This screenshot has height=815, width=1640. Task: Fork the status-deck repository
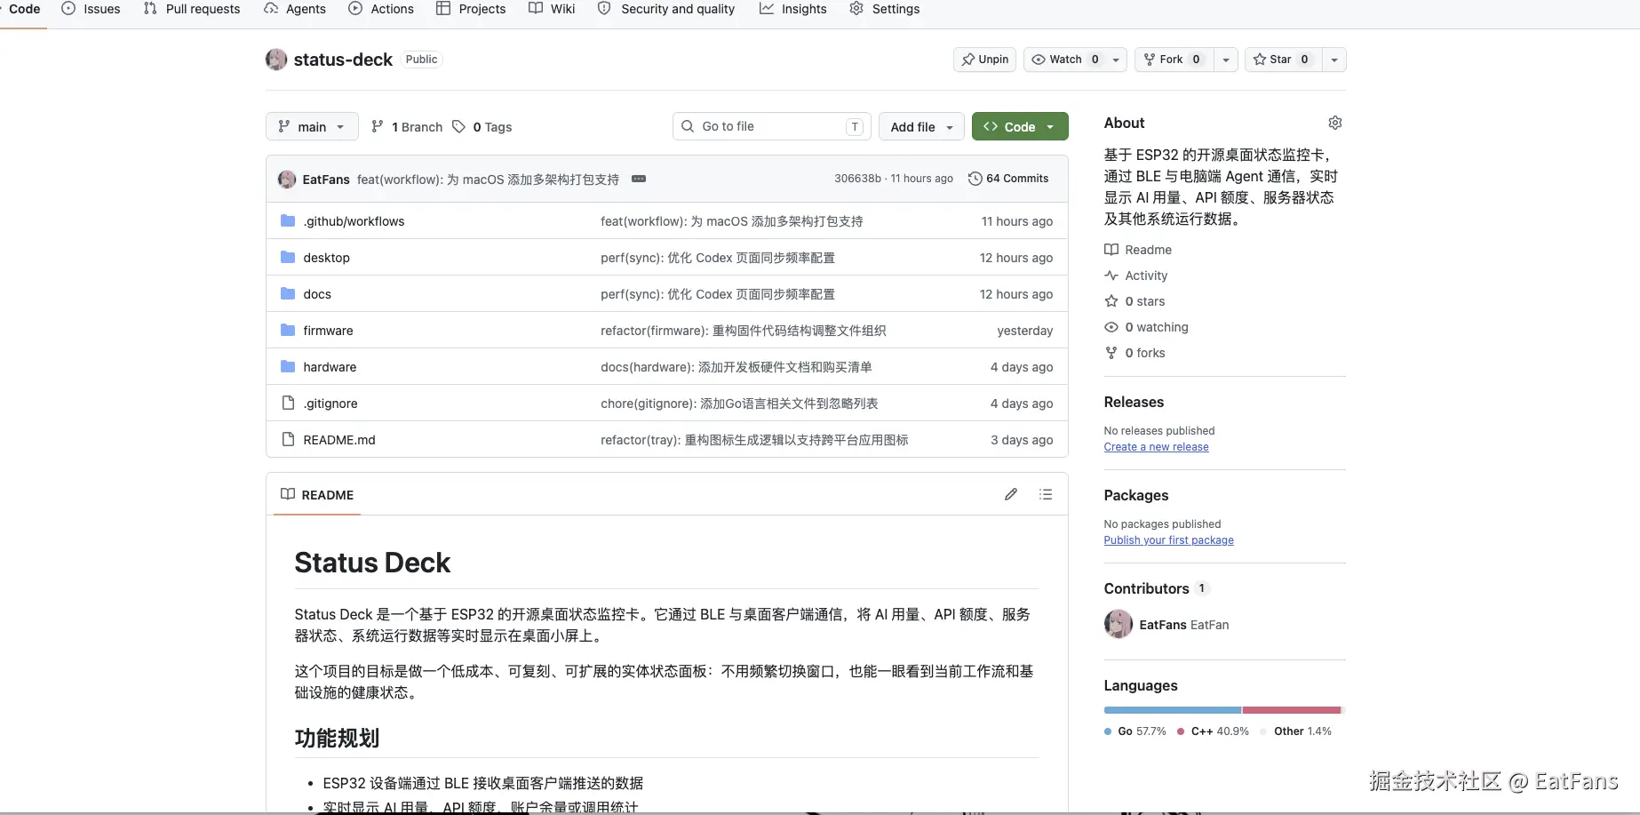1174,60
